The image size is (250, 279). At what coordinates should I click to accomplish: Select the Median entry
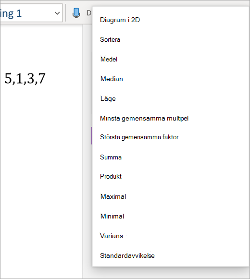click(112, 79)
